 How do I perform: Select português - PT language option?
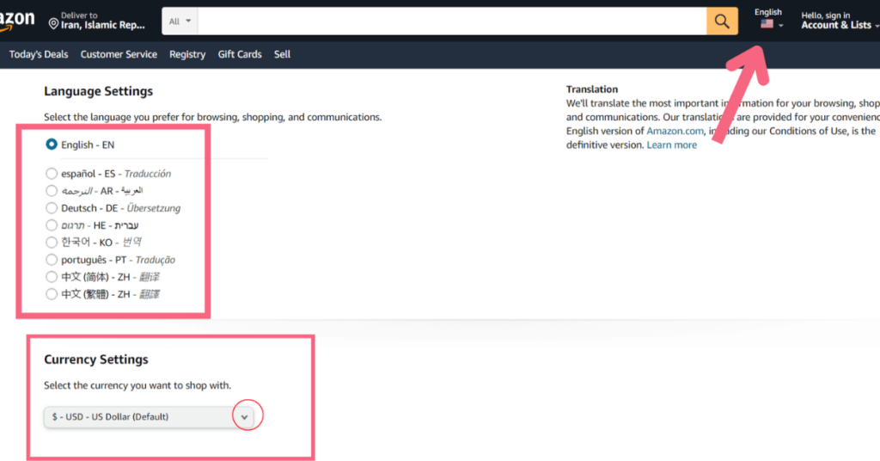(x=51, y=260)
